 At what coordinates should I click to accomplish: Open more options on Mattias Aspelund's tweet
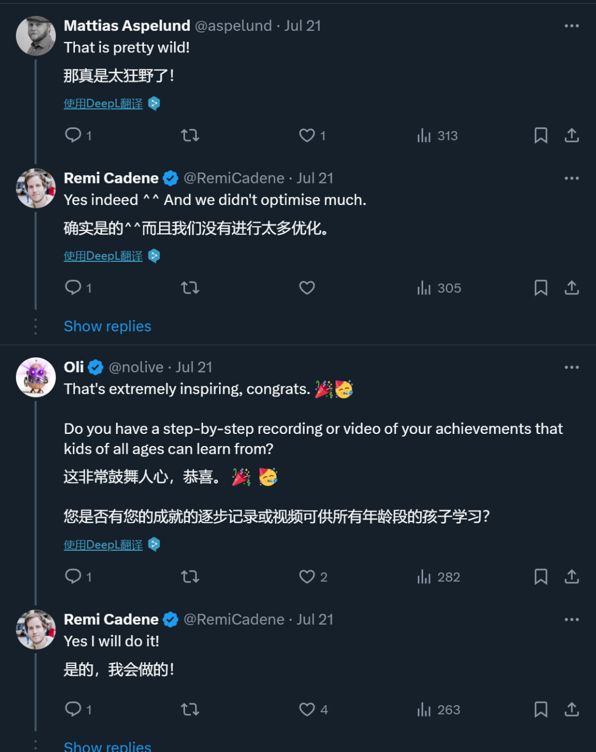click(572, 26)
